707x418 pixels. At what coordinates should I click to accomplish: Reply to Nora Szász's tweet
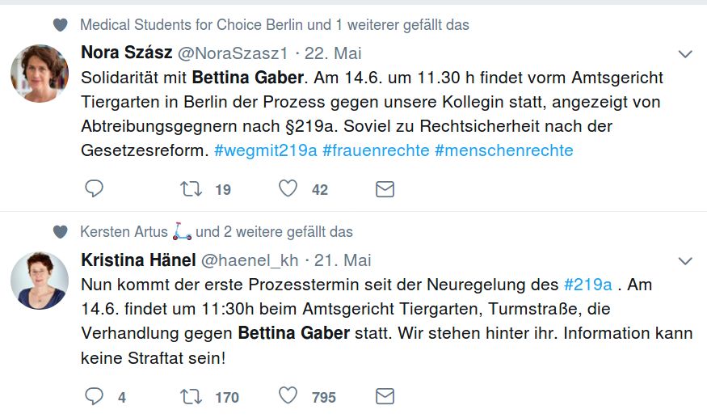[x=95, y=188]
